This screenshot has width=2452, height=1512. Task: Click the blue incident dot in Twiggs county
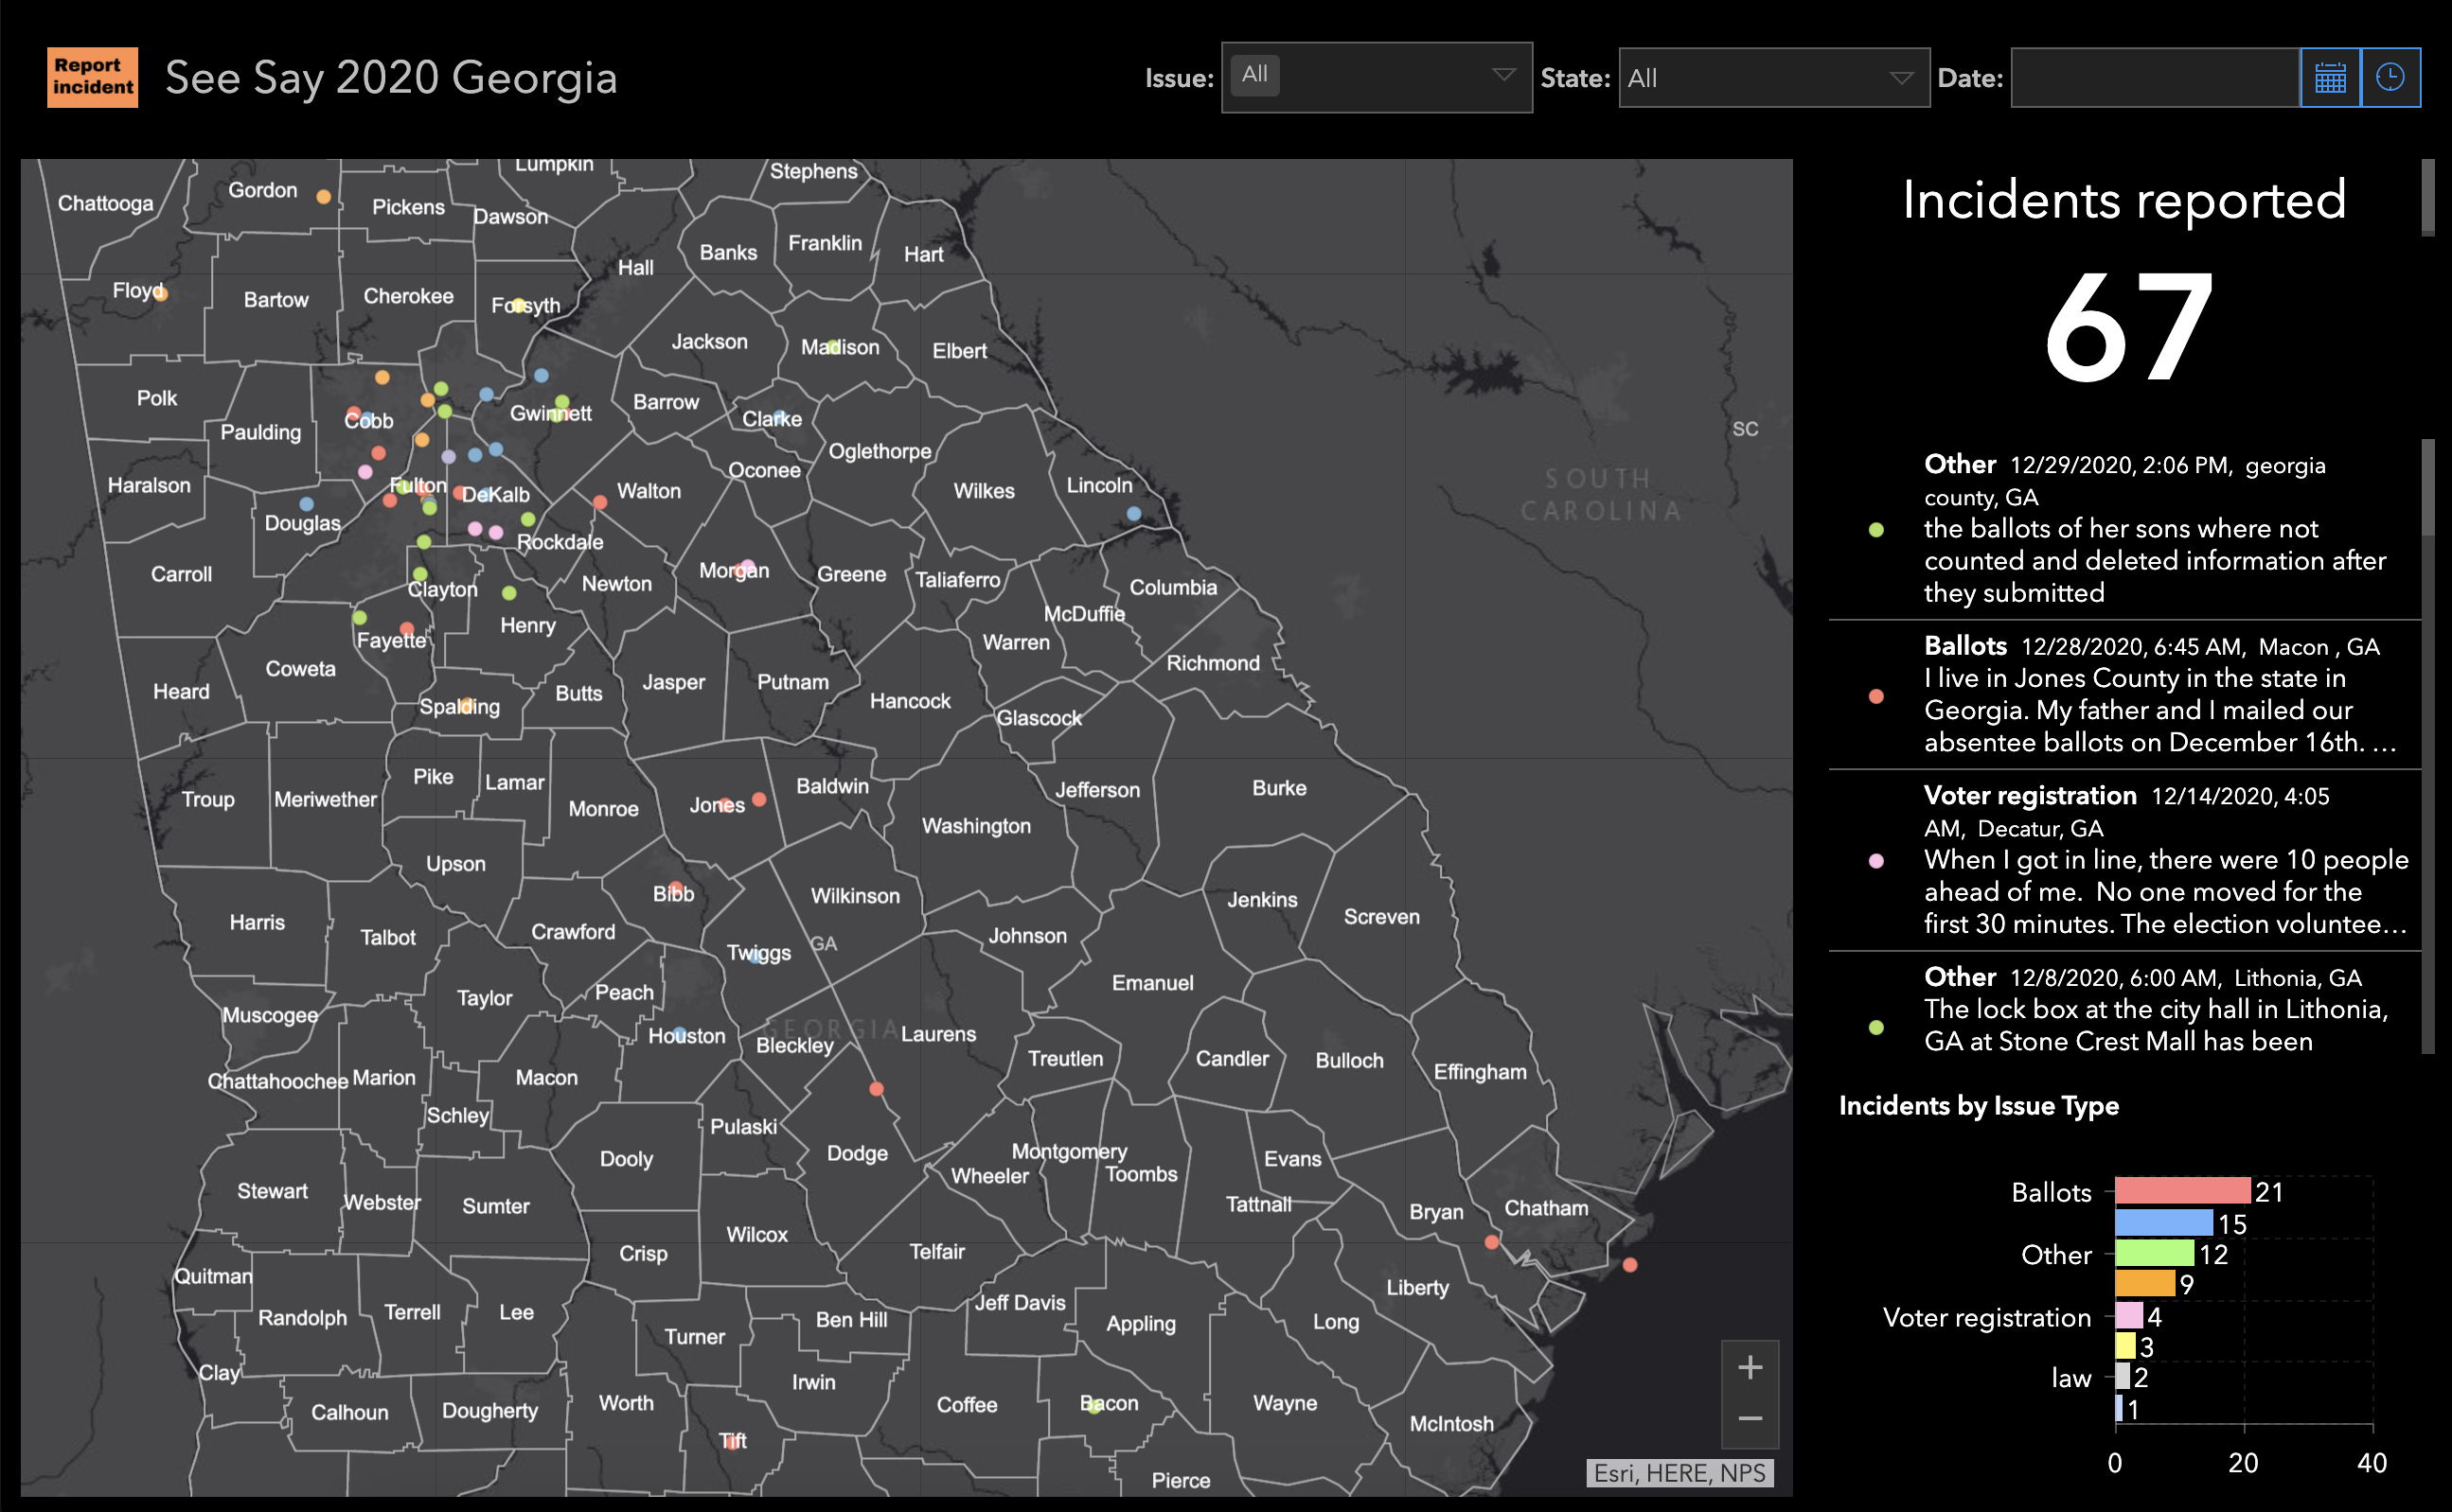[x=755, y=956]
